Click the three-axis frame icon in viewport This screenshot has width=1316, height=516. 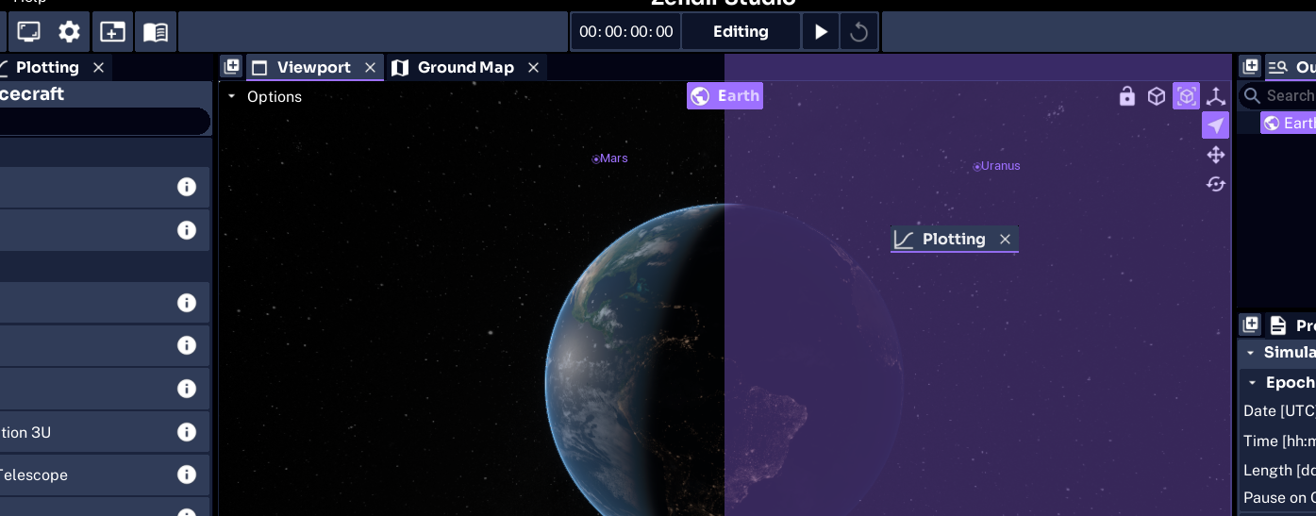point(1216,96)
